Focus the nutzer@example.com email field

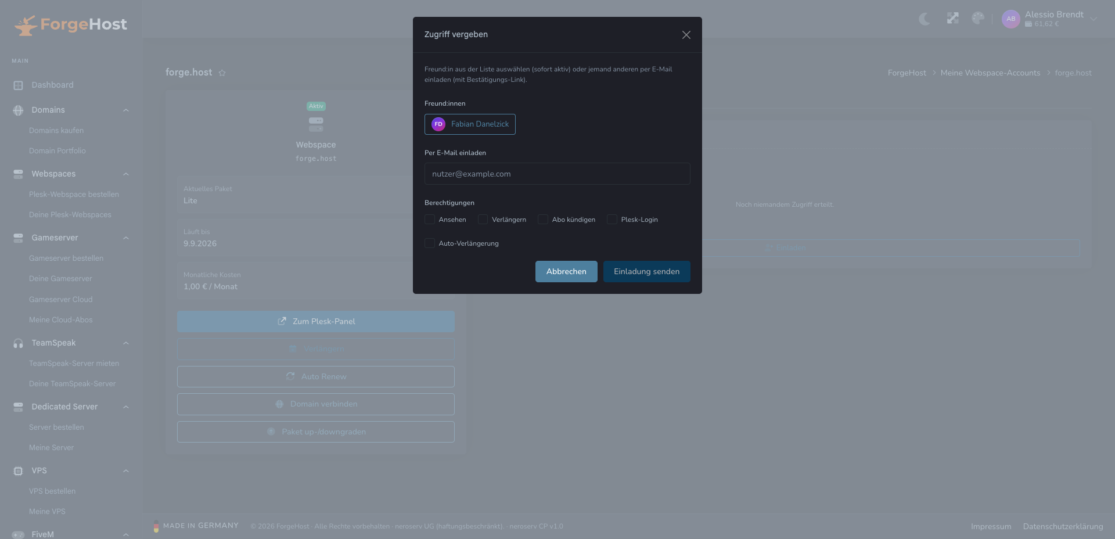coord(557,174)
